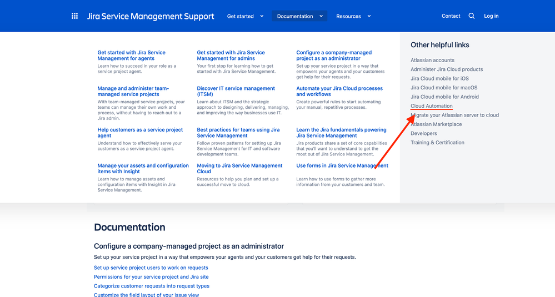Open the Atlassian app switcher grid icon

coord(74,16)
